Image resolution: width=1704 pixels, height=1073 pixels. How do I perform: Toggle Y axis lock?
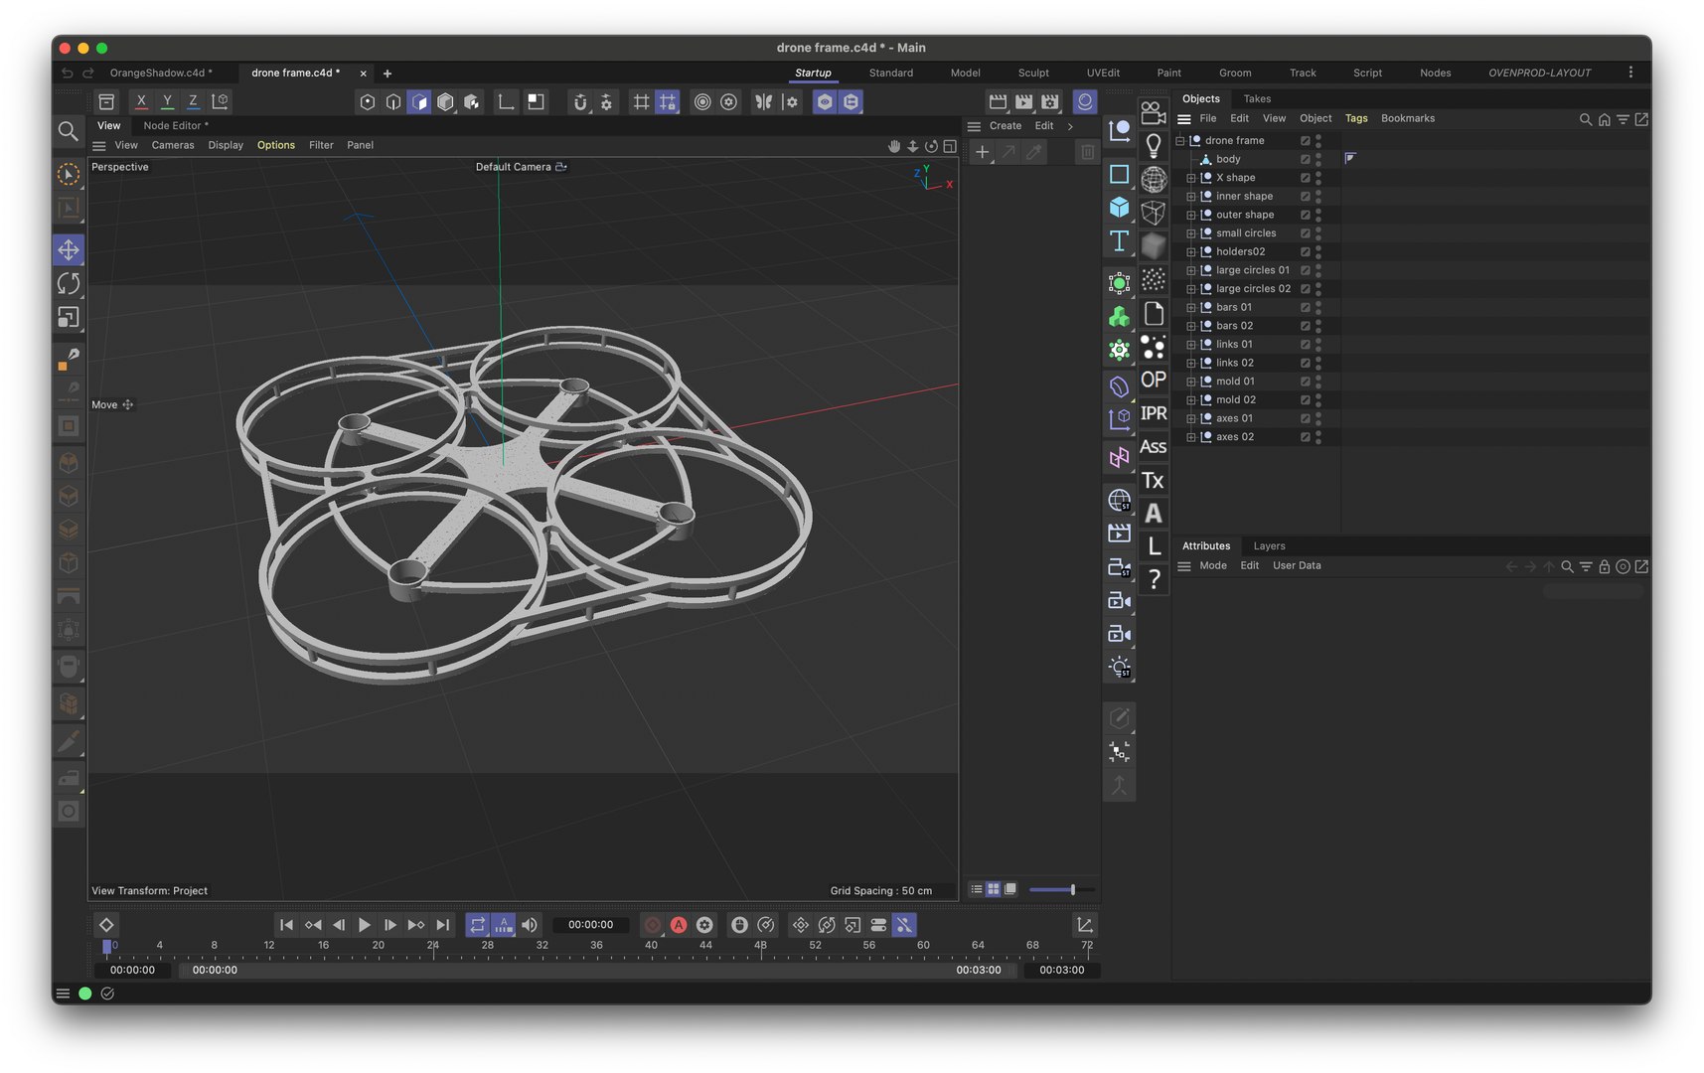pyautogui.click(x=167, y=101)
